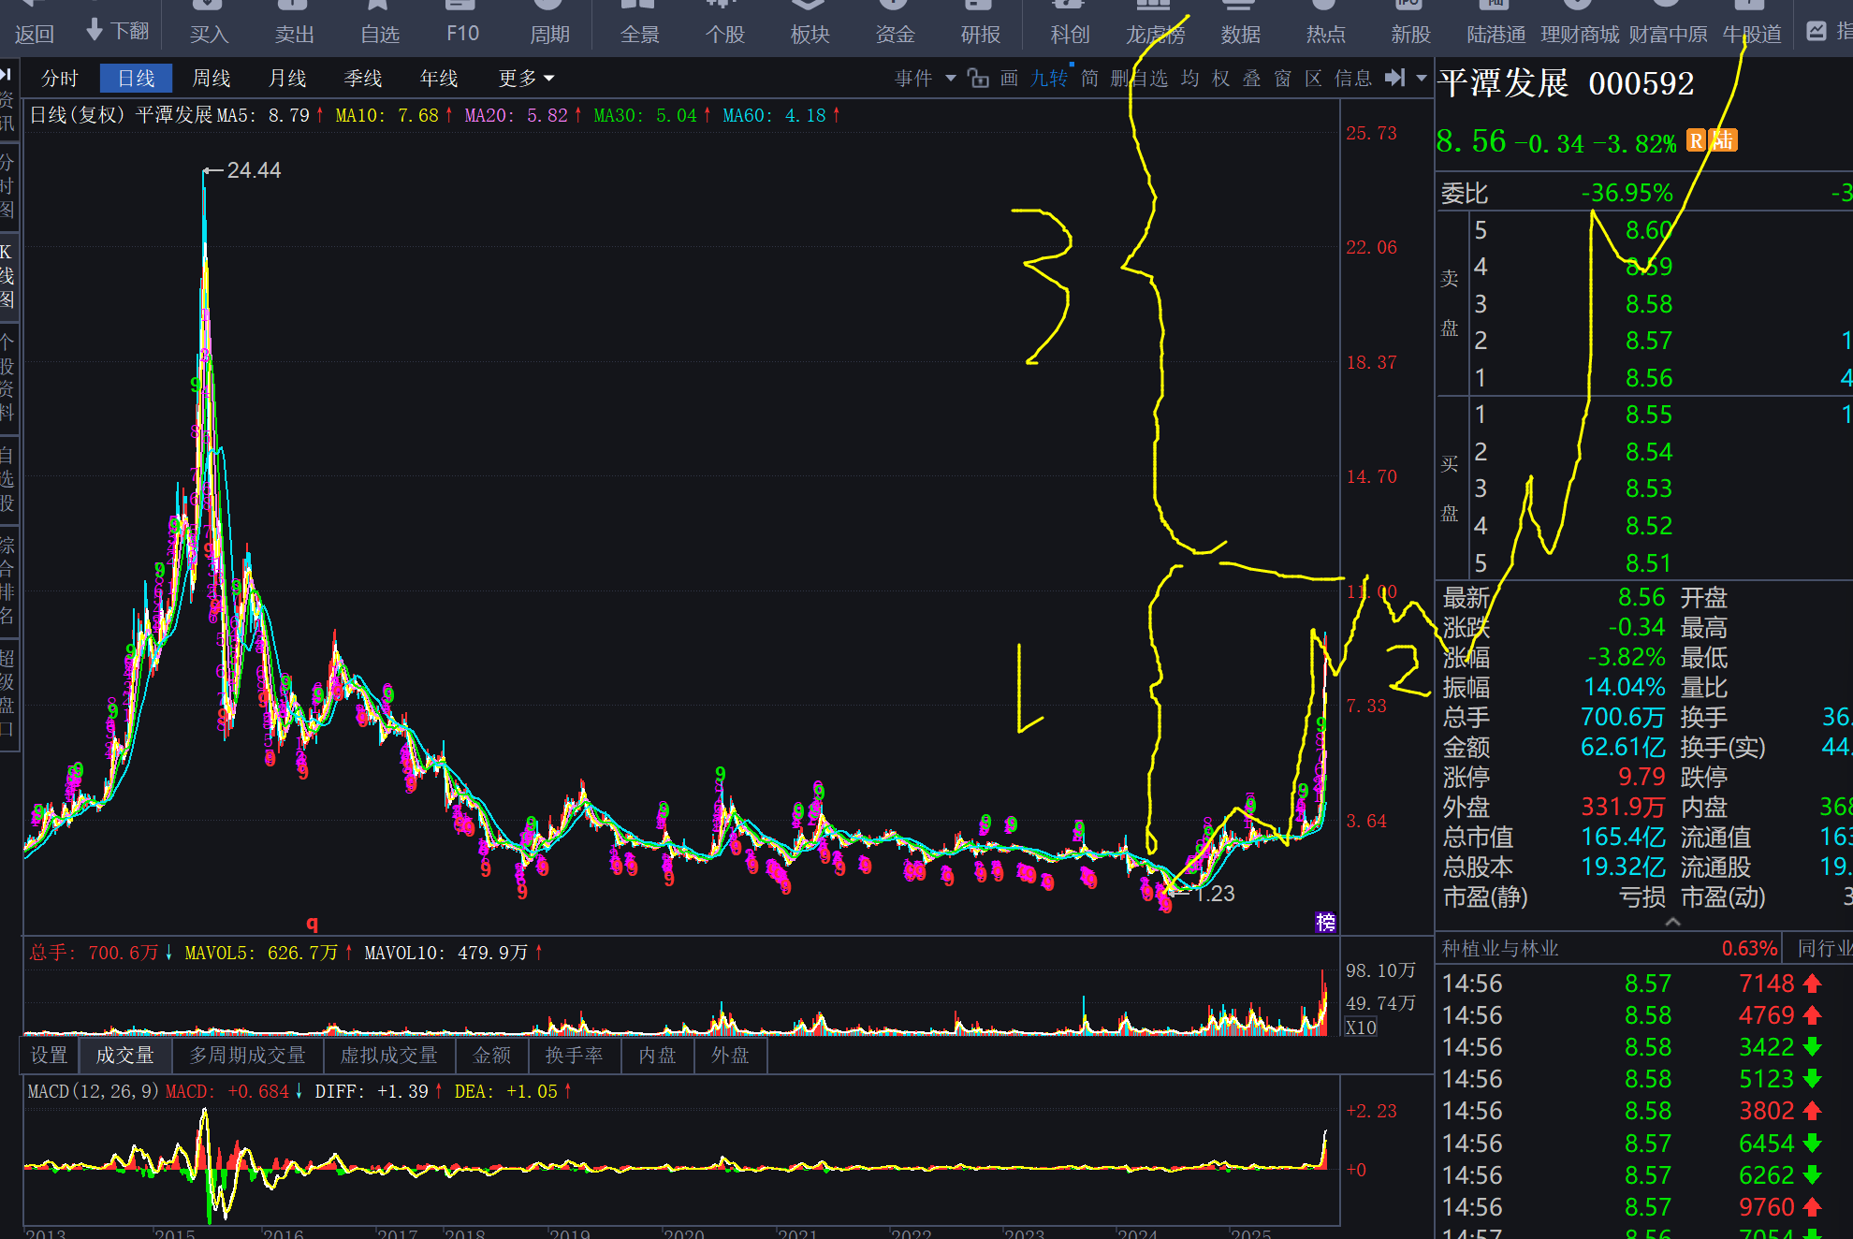Click the 陆 badge beside price change
This screenshot has width=1853, height=1239.
[x=1723, y=141]
